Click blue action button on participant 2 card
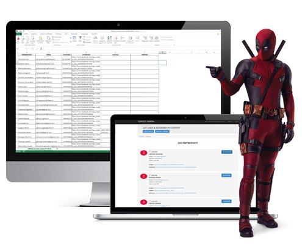Viewport: 302px width, 244px height. tap(226, 175)
